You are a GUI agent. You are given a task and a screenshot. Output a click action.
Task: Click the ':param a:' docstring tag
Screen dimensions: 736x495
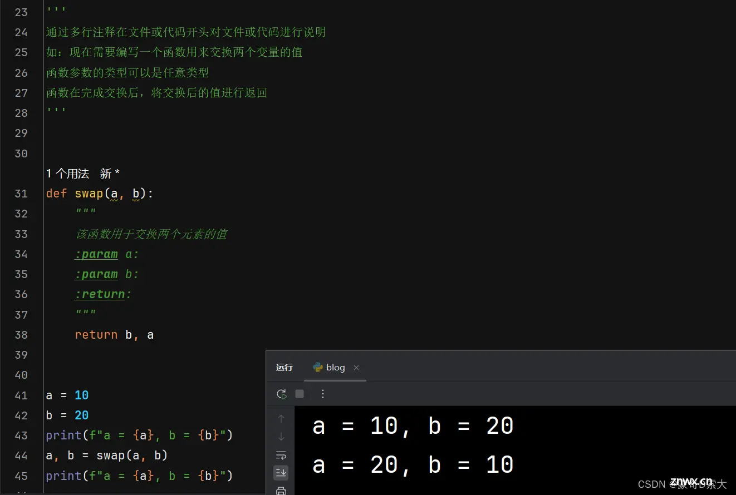106,254
